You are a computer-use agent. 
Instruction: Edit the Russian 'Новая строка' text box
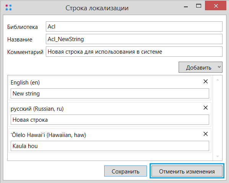click(110, 120)
